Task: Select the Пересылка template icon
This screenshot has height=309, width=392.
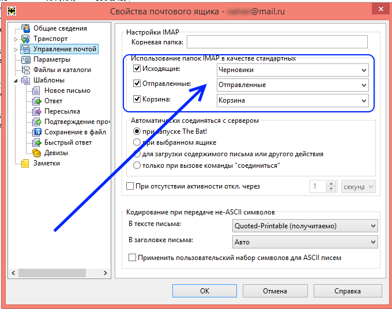Action: 37,111
